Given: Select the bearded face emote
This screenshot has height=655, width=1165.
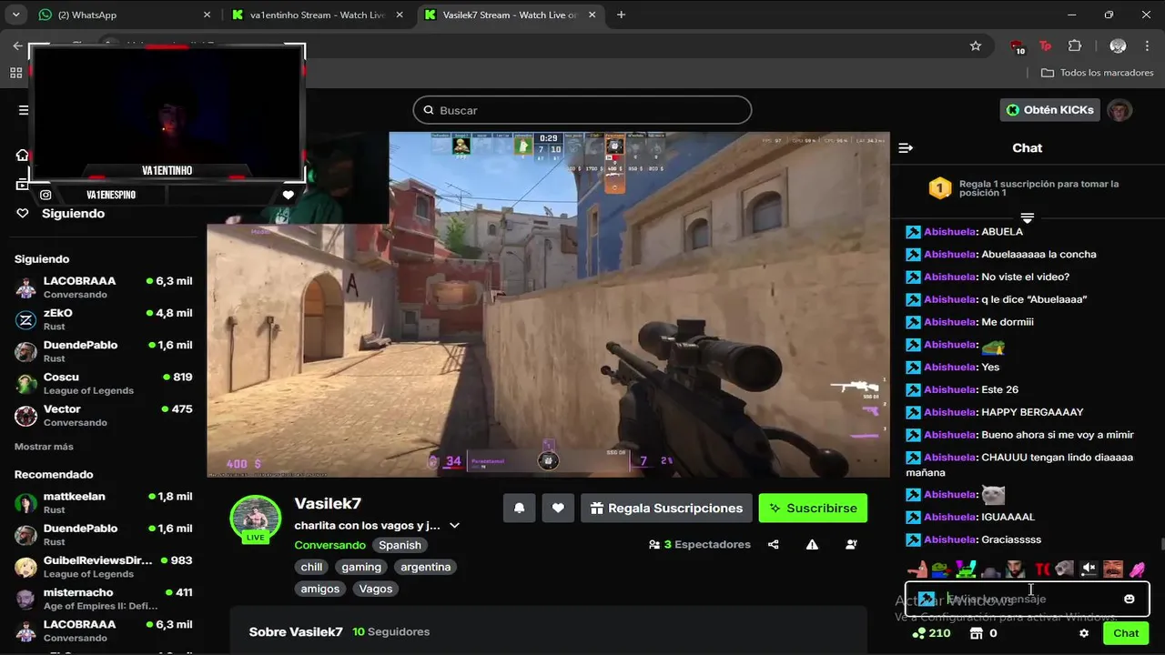Looking at the screenshot, I should (x=1016, y=569).
